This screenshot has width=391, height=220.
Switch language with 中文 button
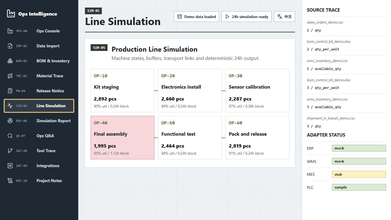(284, 17)
